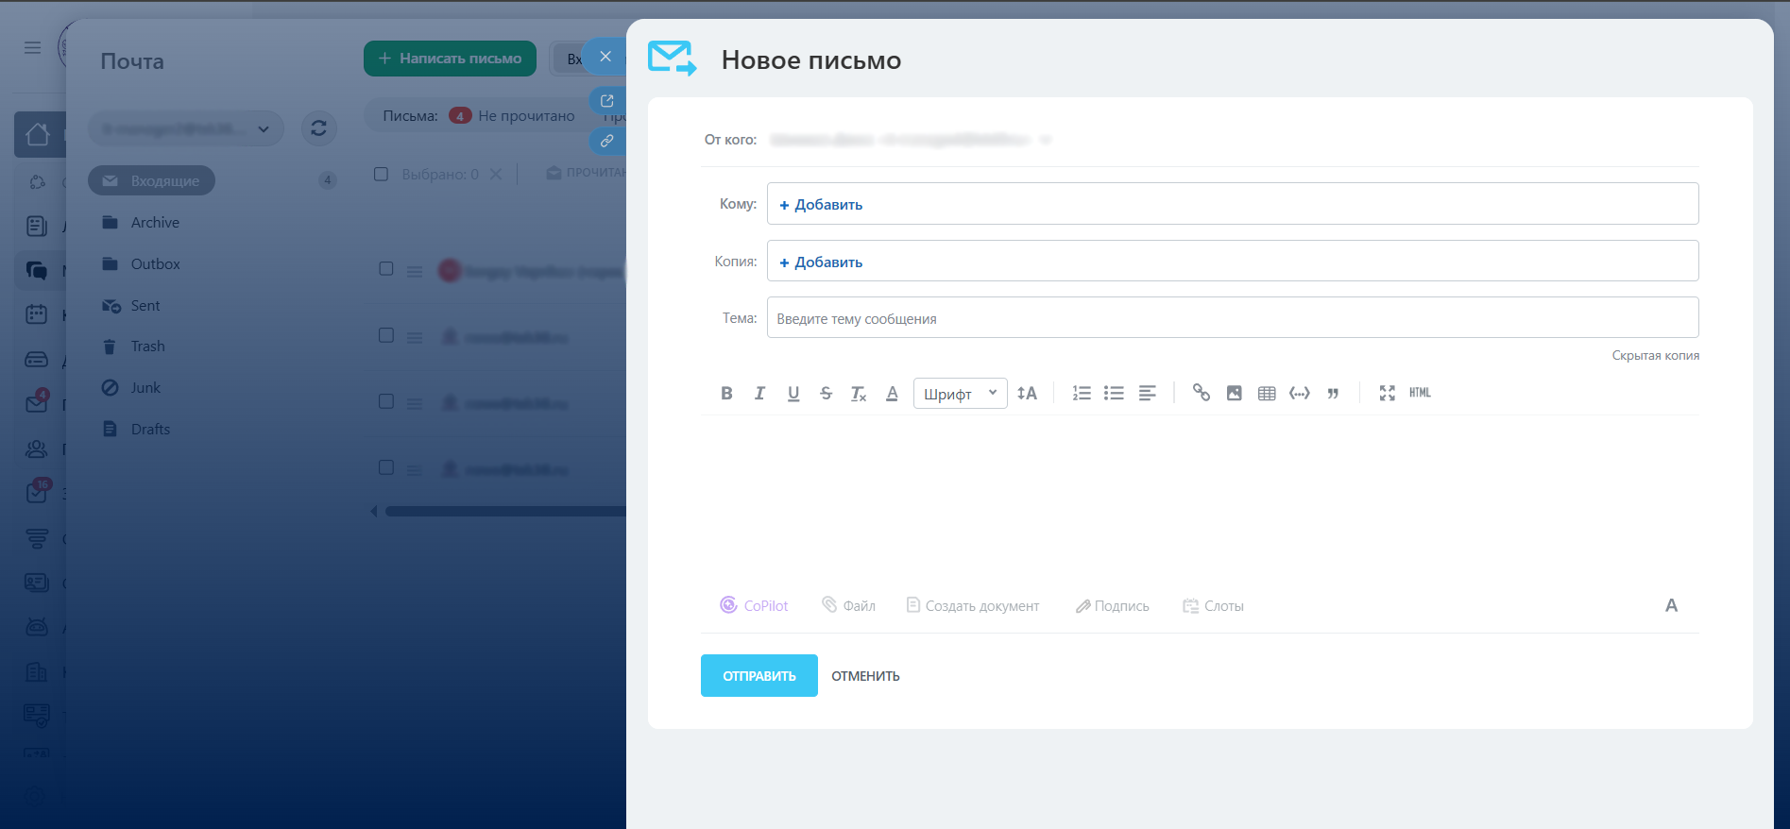The width and height of the screenshot is (1790, 829).
Task: Click the subject 'Тема' input field
Action: (x=1232, y=318)
